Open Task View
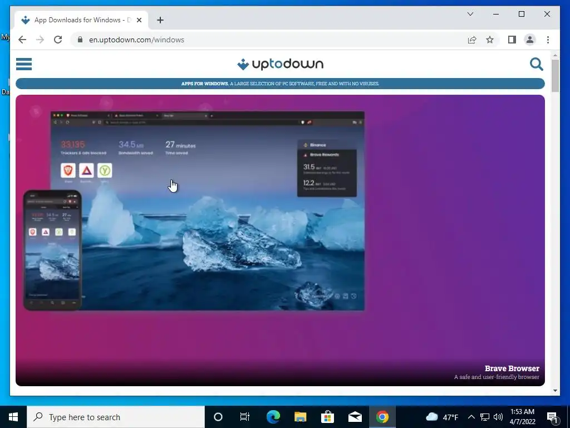The image size is (570, 428). [245, 417]
